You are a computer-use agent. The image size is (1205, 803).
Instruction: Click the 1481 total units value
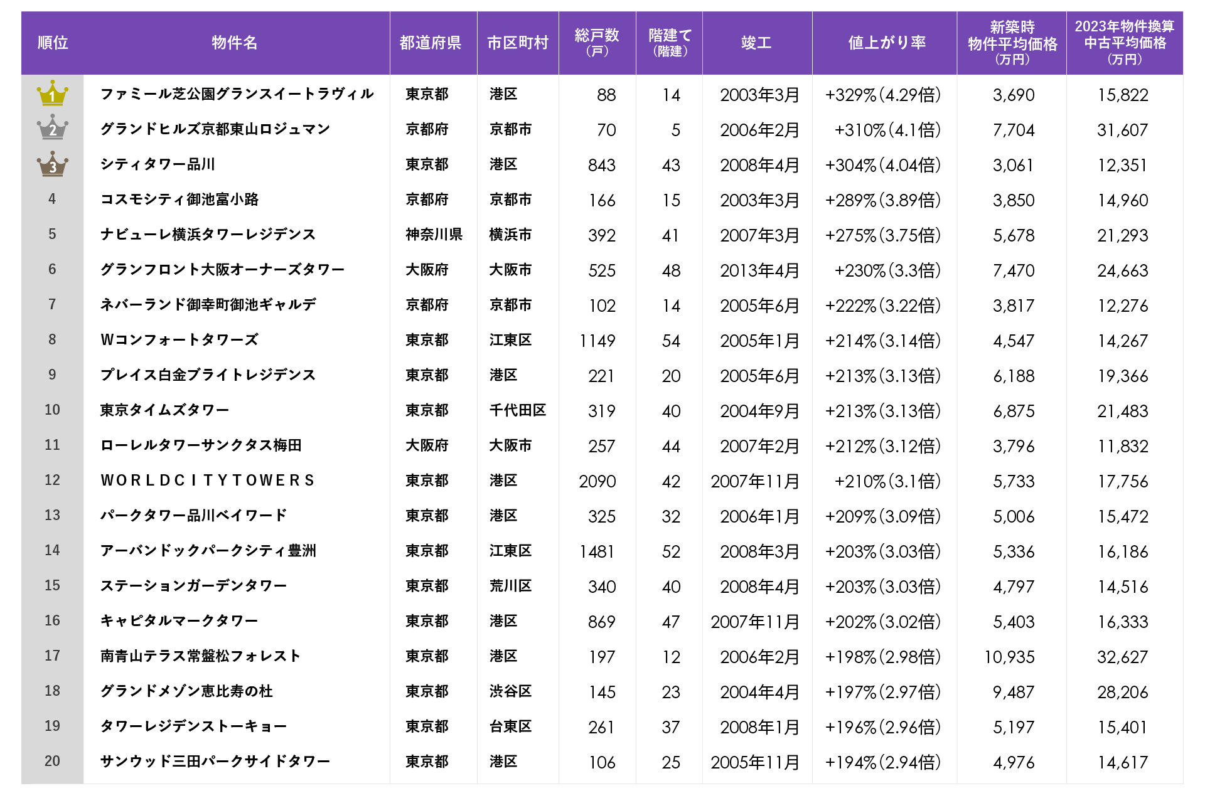pyautogui.click(x=597, y=551)
